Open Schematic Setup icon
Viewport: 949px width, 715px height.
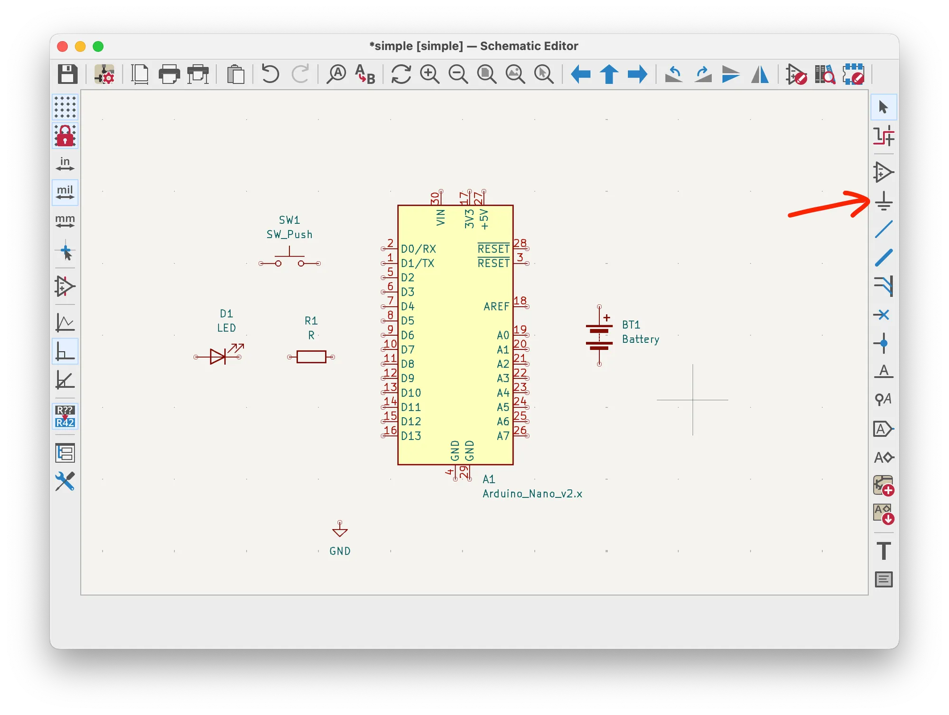click(104, 74)
